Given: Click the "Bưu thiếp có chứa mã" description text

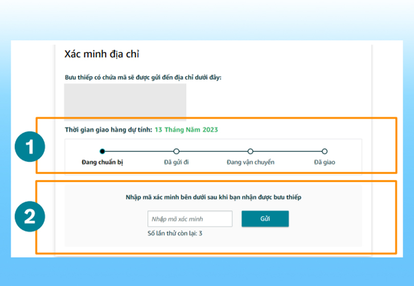Looking at the screenshot, I should click(143, 77).
